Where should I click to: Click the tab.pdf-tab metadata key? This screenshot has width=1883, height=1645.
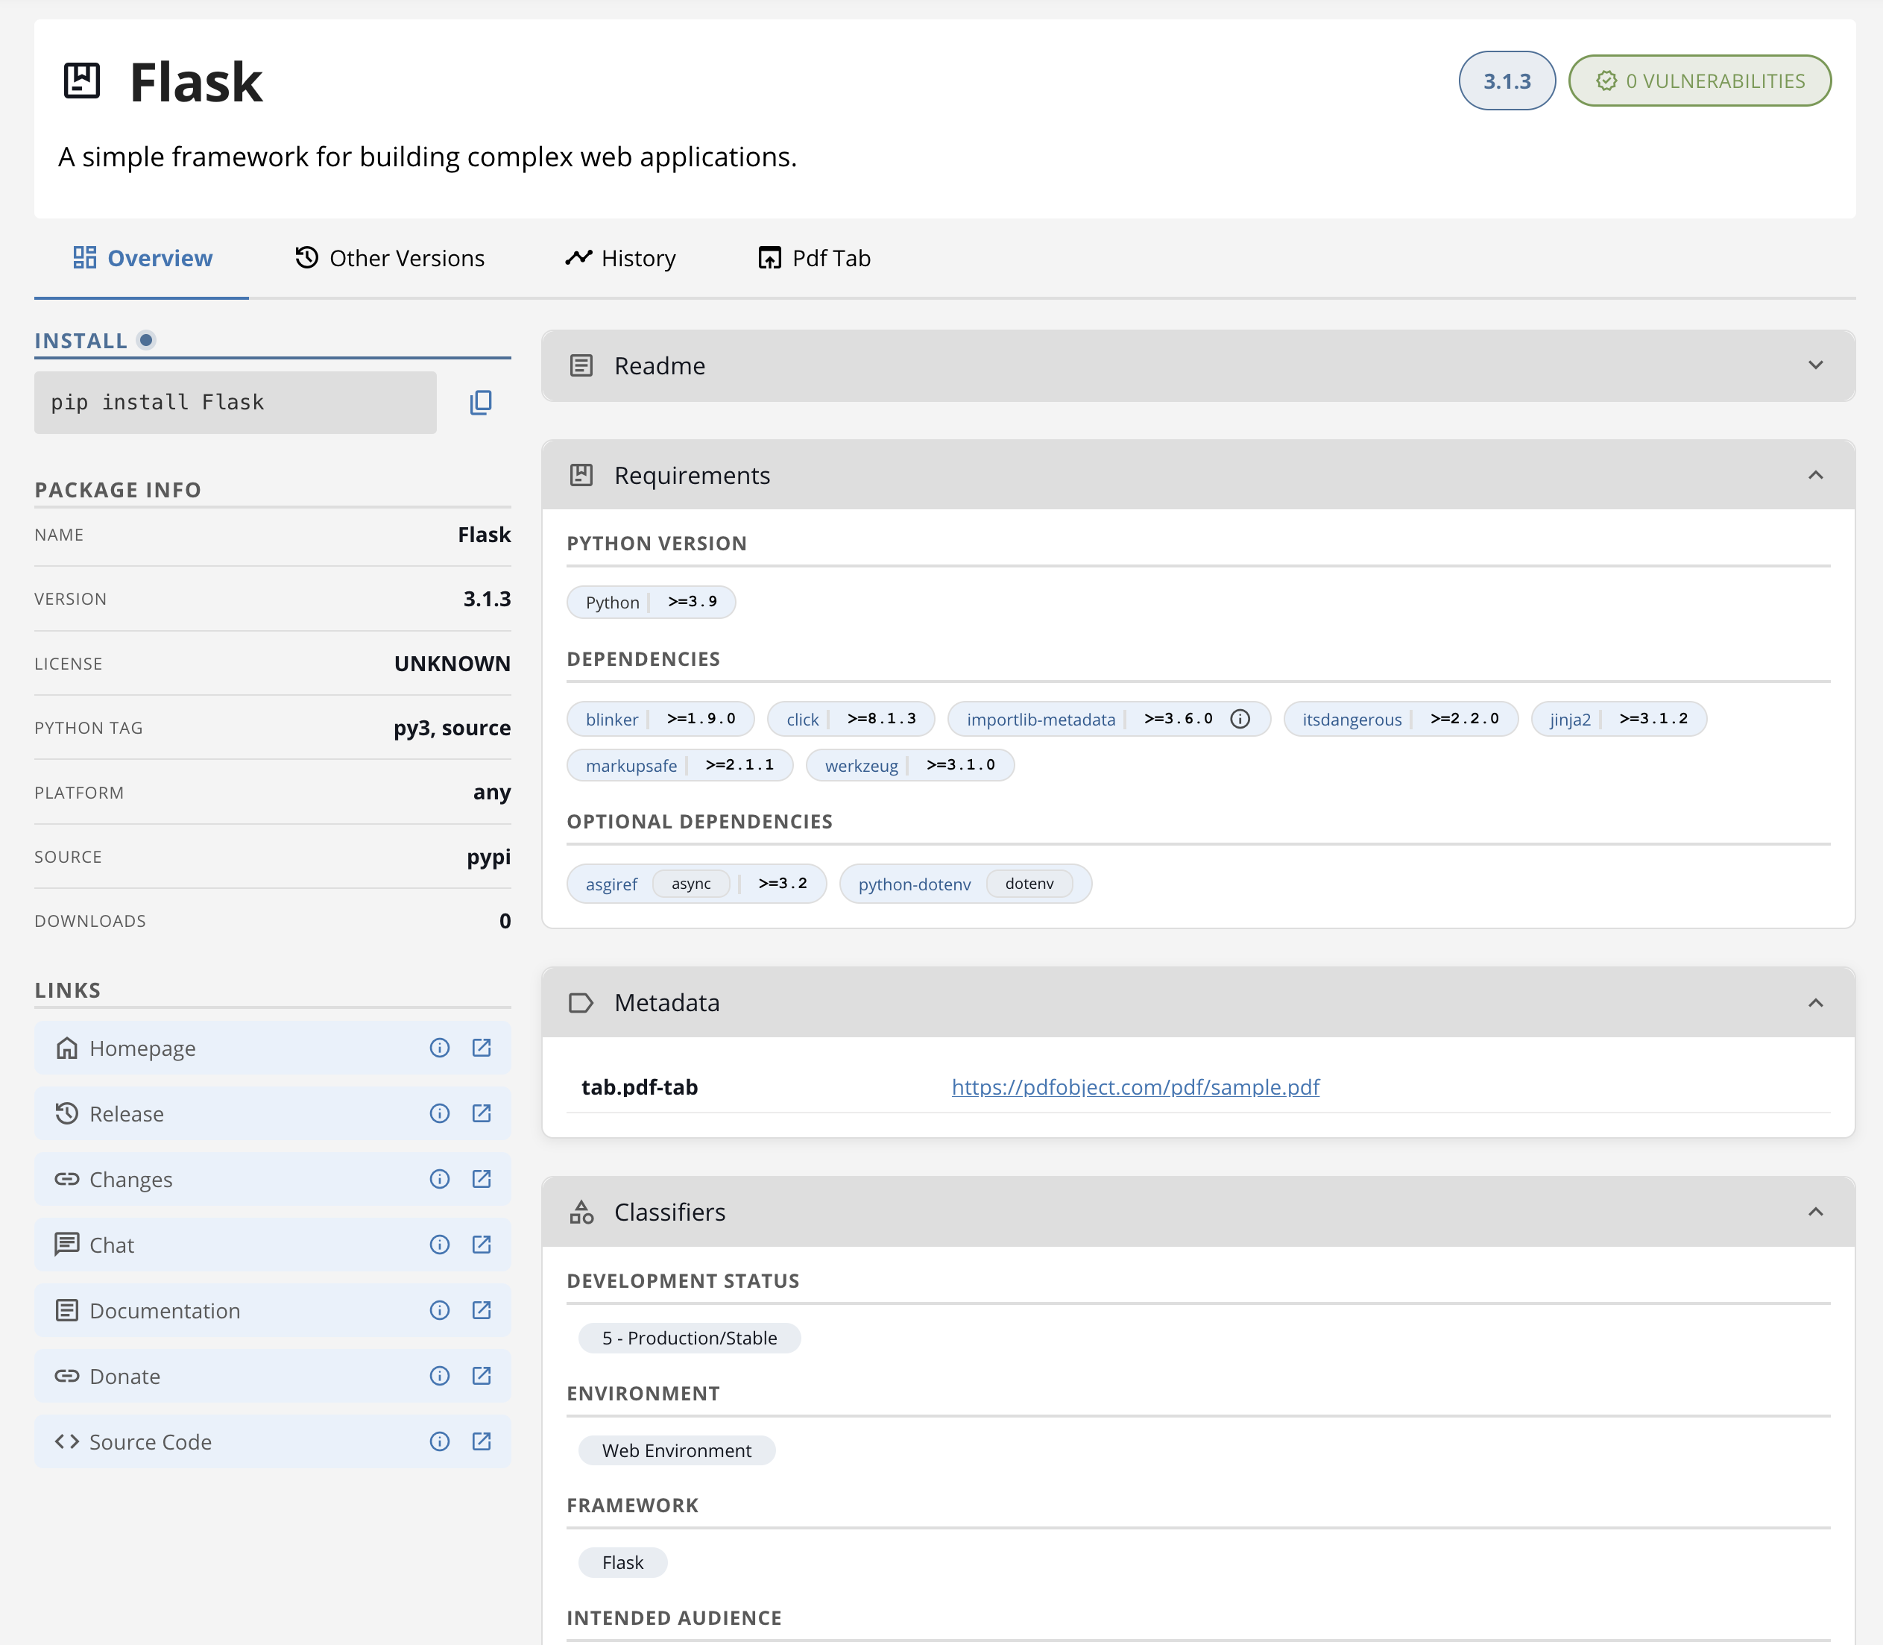coord(640,1087)
